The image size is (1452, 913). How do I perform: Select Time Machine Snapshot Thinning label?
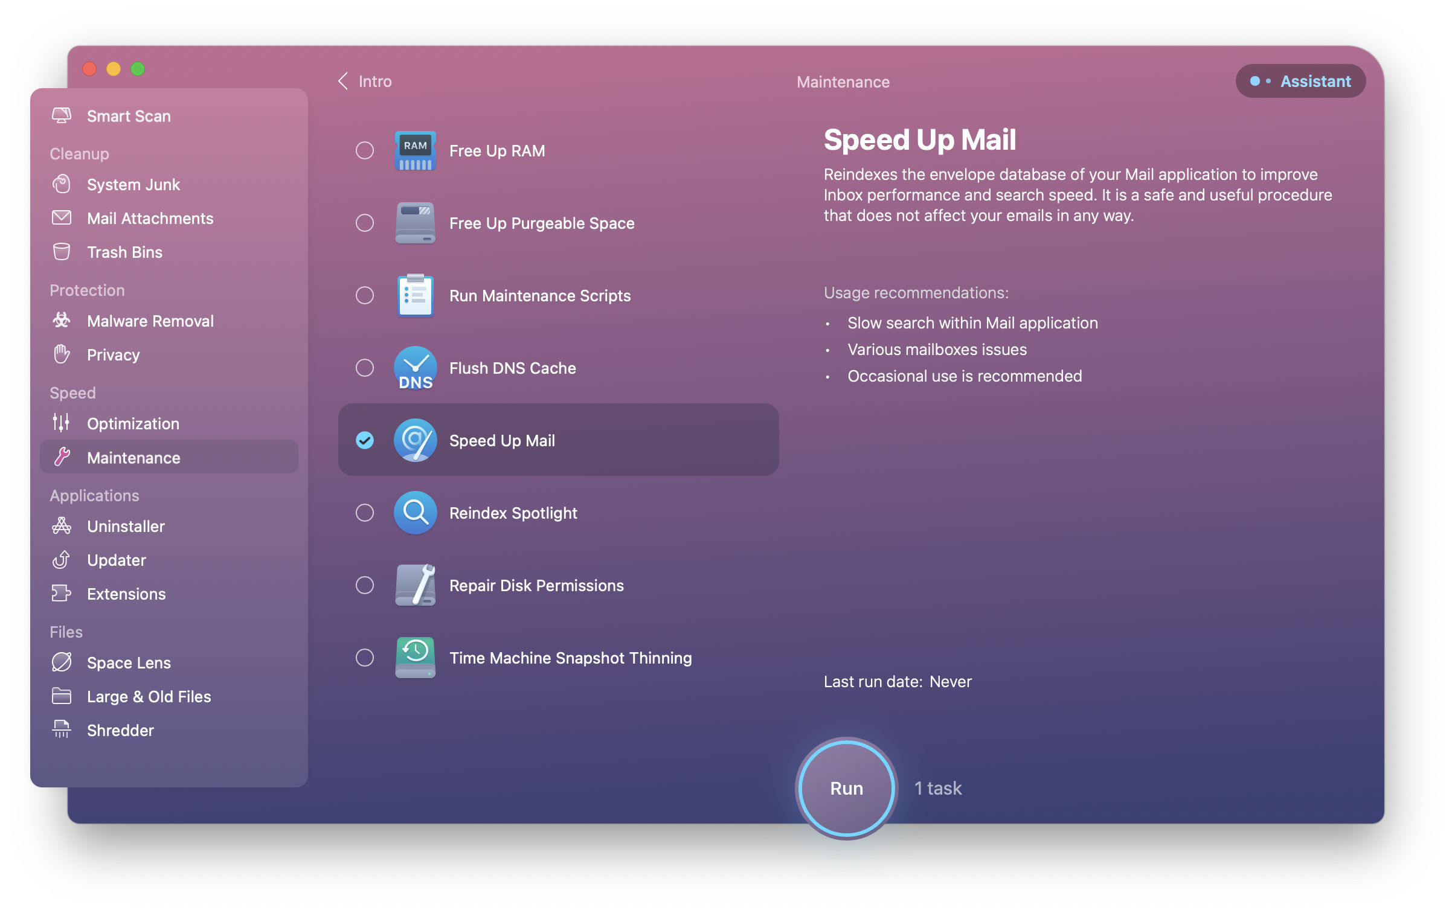click(571, 658)
